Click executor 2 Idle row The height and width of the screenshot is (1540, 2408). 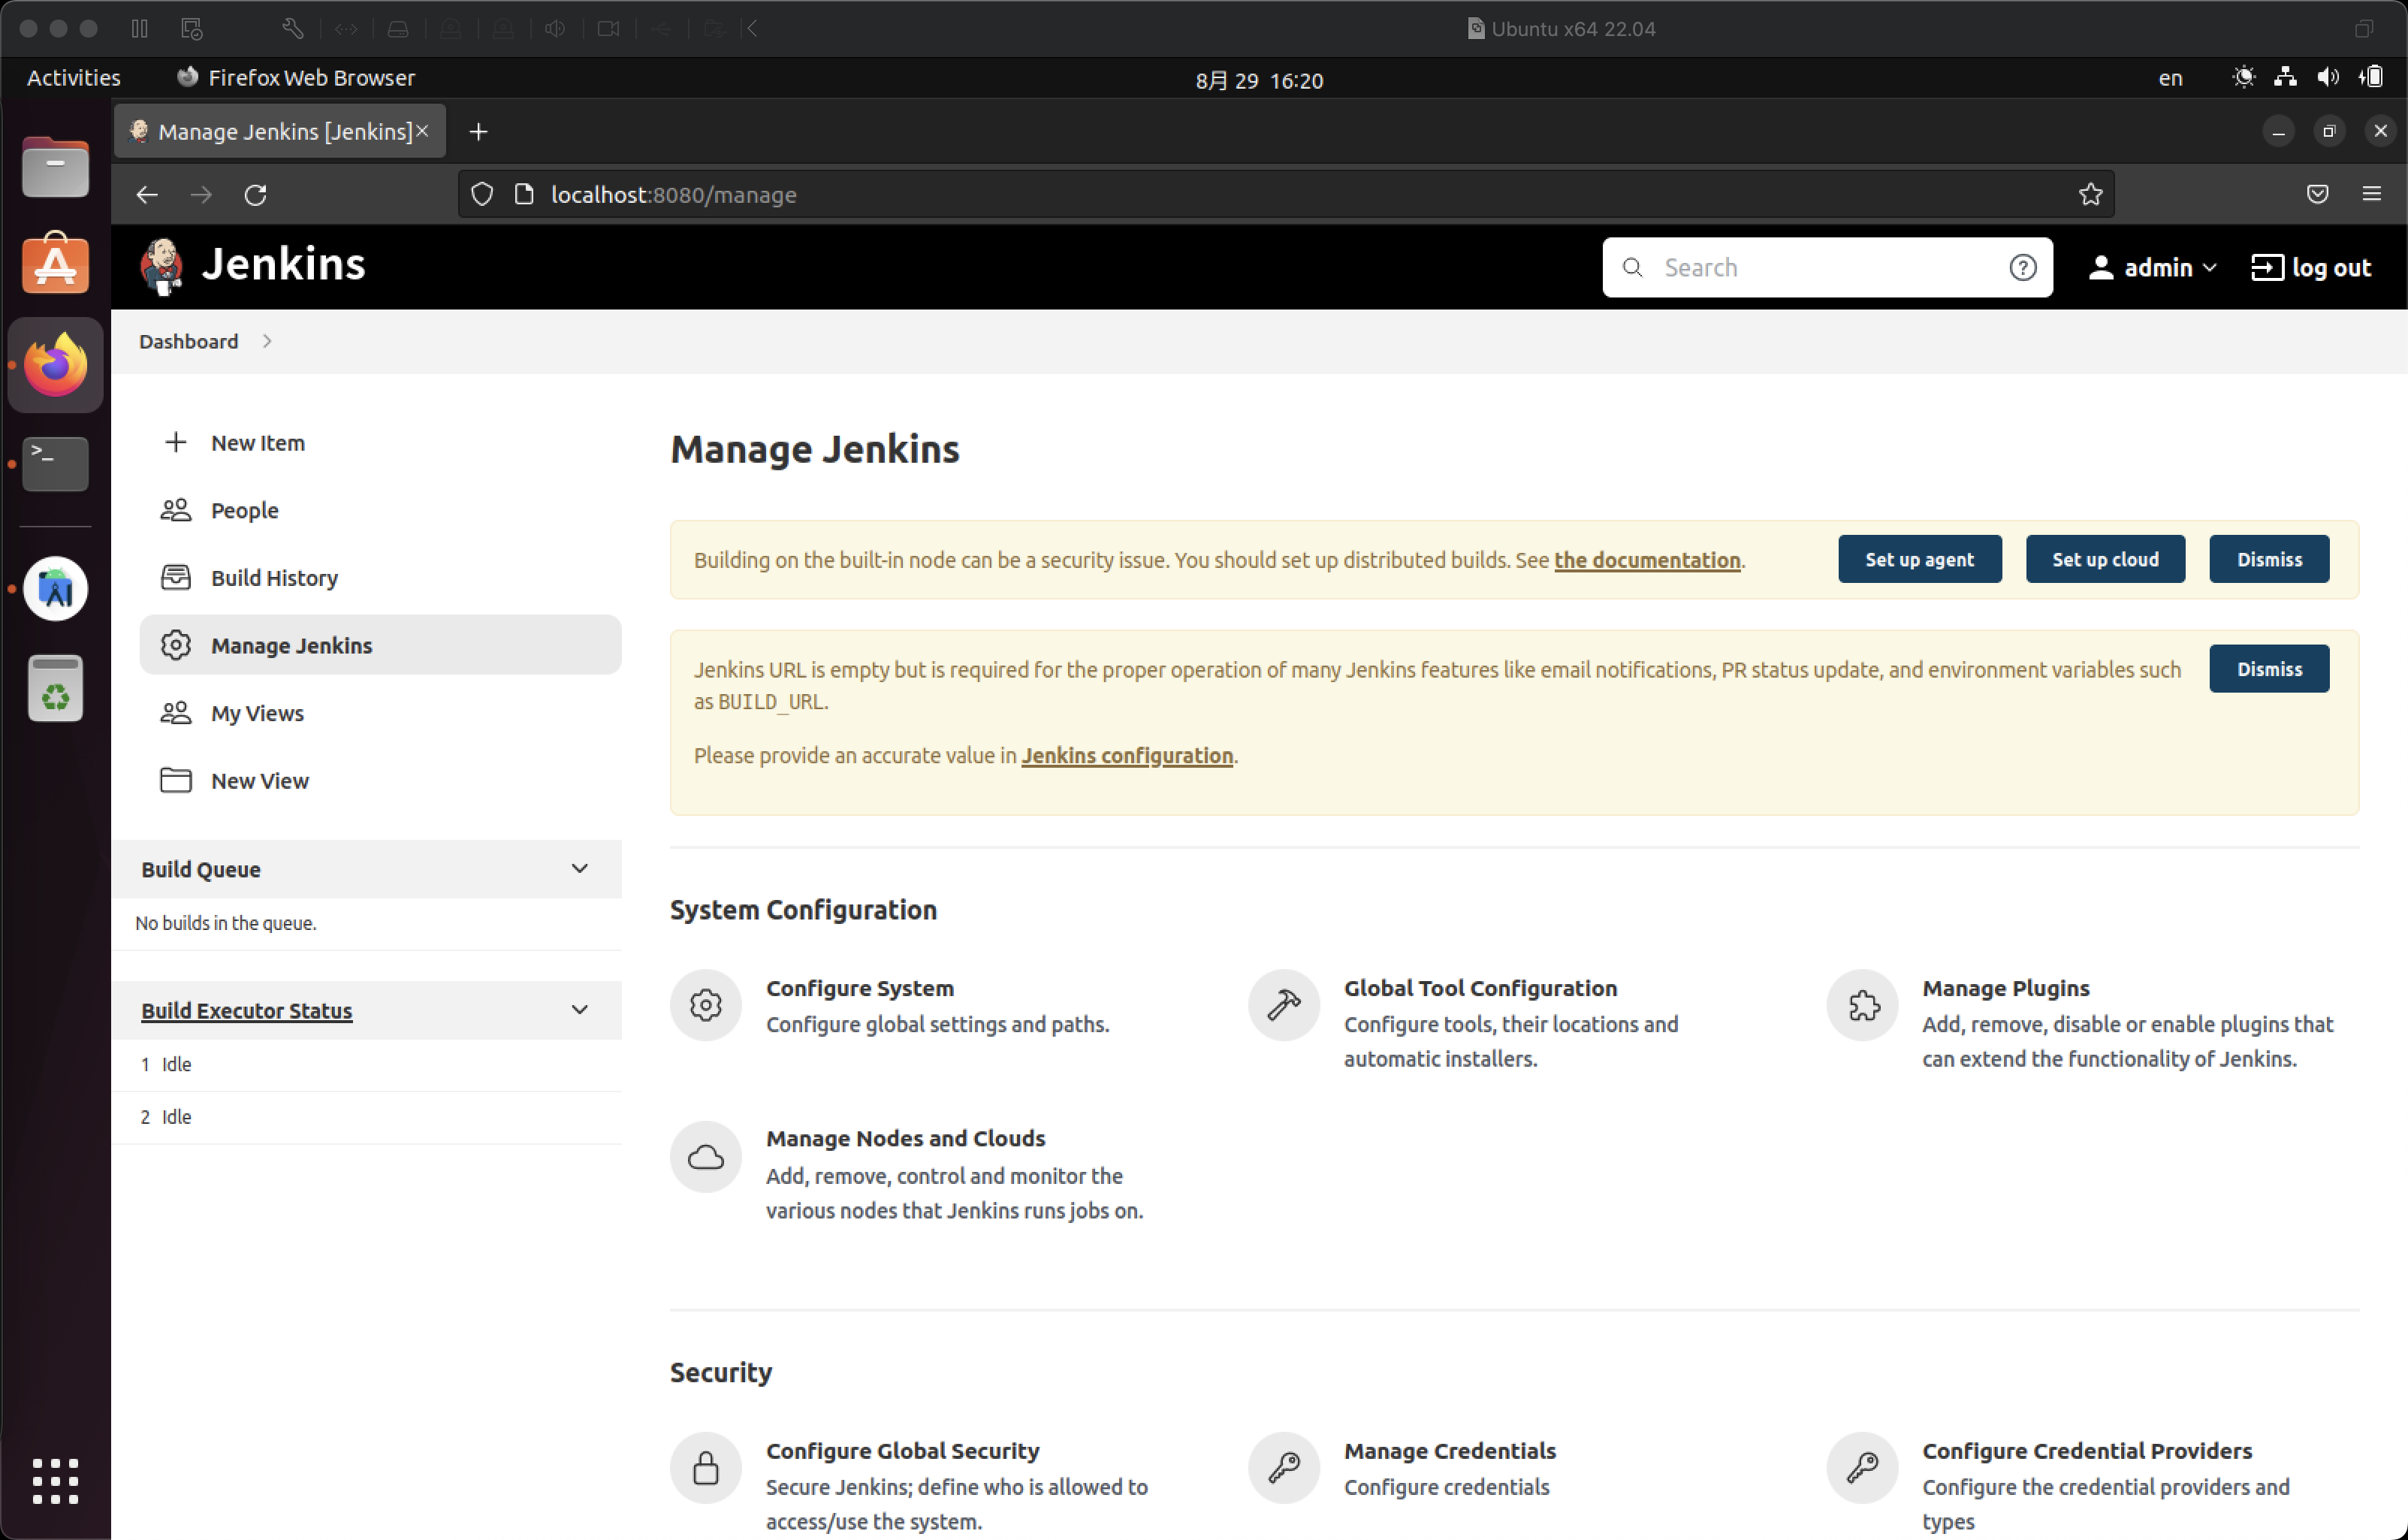tap(366, 1116)
